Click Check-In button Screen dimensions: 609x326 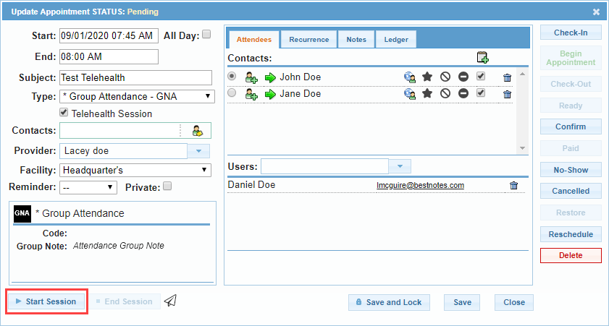tap(571, 33)
